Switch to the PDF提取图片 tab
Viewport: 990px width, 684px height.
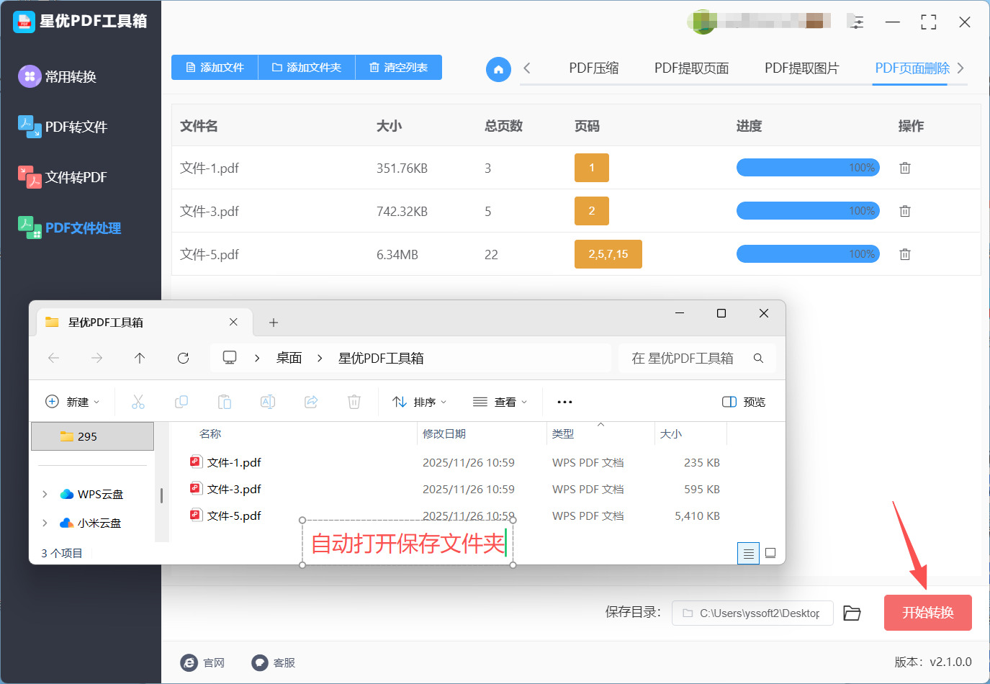click(x=802, y=68)
